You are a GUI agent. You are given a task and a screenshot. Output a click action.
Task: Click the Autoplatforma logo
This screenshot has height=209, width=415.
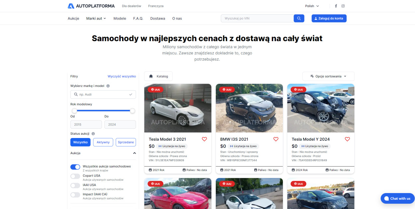coord(91,6)
